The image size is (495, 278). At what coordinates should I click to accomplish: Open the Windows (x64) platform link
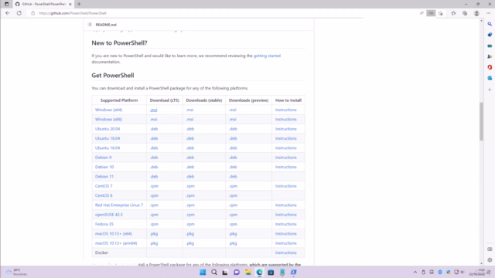[x=108, y=110]
